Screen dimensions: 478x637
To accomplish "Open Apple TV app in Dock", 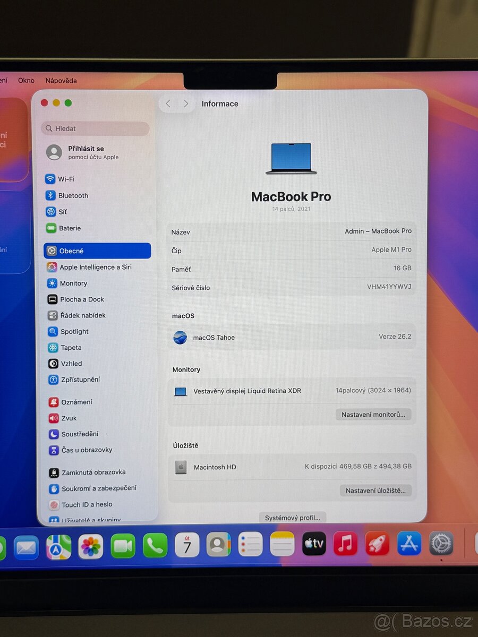I will [314, 544].
